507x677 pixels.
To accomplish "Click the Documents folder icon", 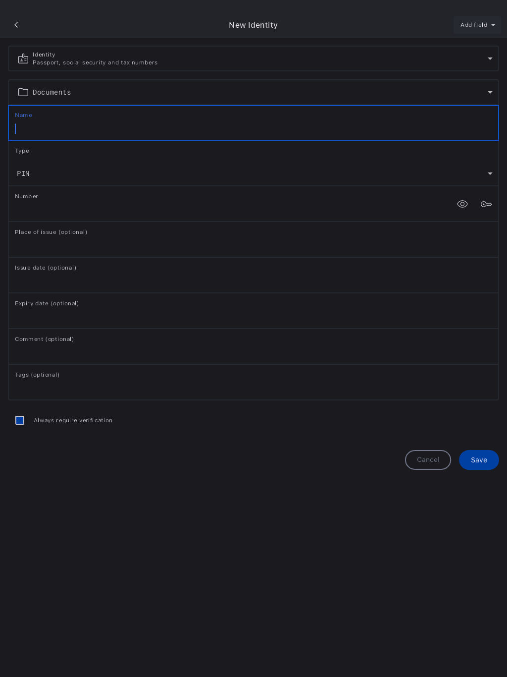I will click(23, 92).
